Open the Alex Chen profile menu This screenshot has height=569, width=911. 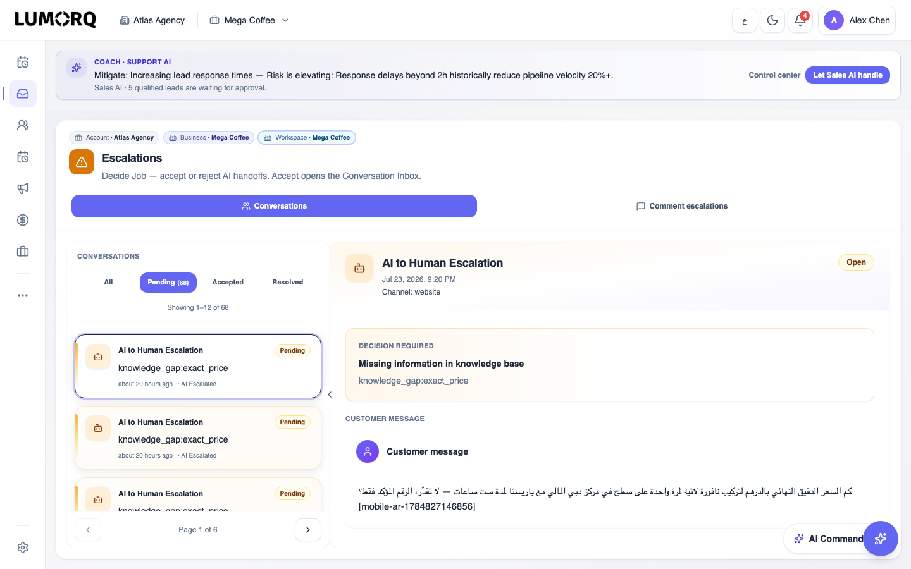[857, 20]
